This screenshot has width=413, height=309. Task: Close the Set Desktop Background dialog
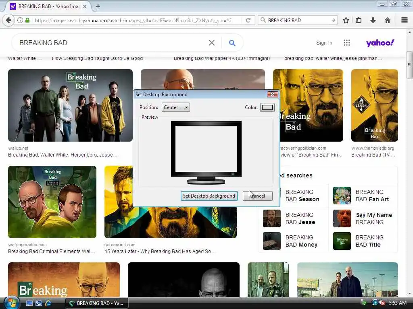(x=272, y=94)
